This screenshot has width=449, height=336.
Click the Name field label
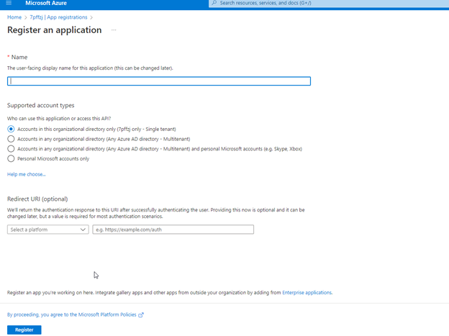click(19, 58)
